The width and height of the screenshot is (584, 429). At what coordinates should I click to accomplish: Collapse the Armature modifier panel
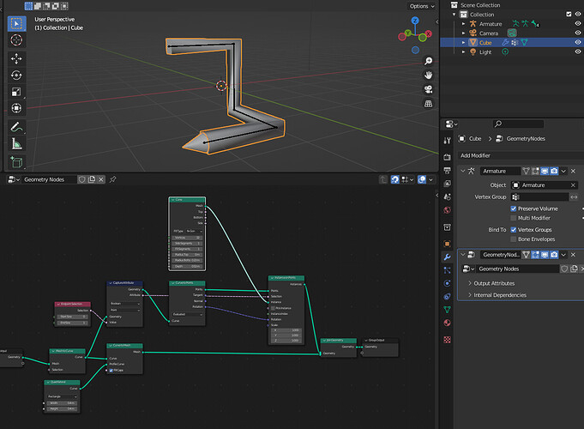[x=462, y=171]
